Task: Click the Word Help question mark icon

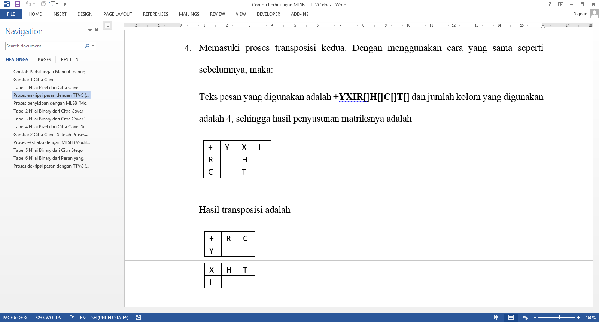Action: coord(550,4)
